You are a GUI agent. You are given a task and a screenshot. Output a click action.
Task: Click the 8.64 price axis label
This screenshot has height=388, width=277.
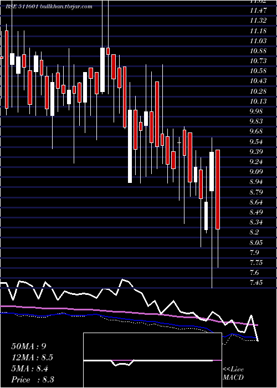[257, 202]
